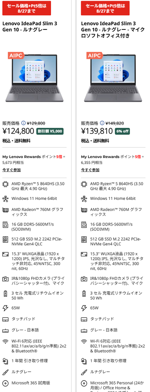
Task: Click info icon beside left 販売価格 label
Action: [23, 123]
